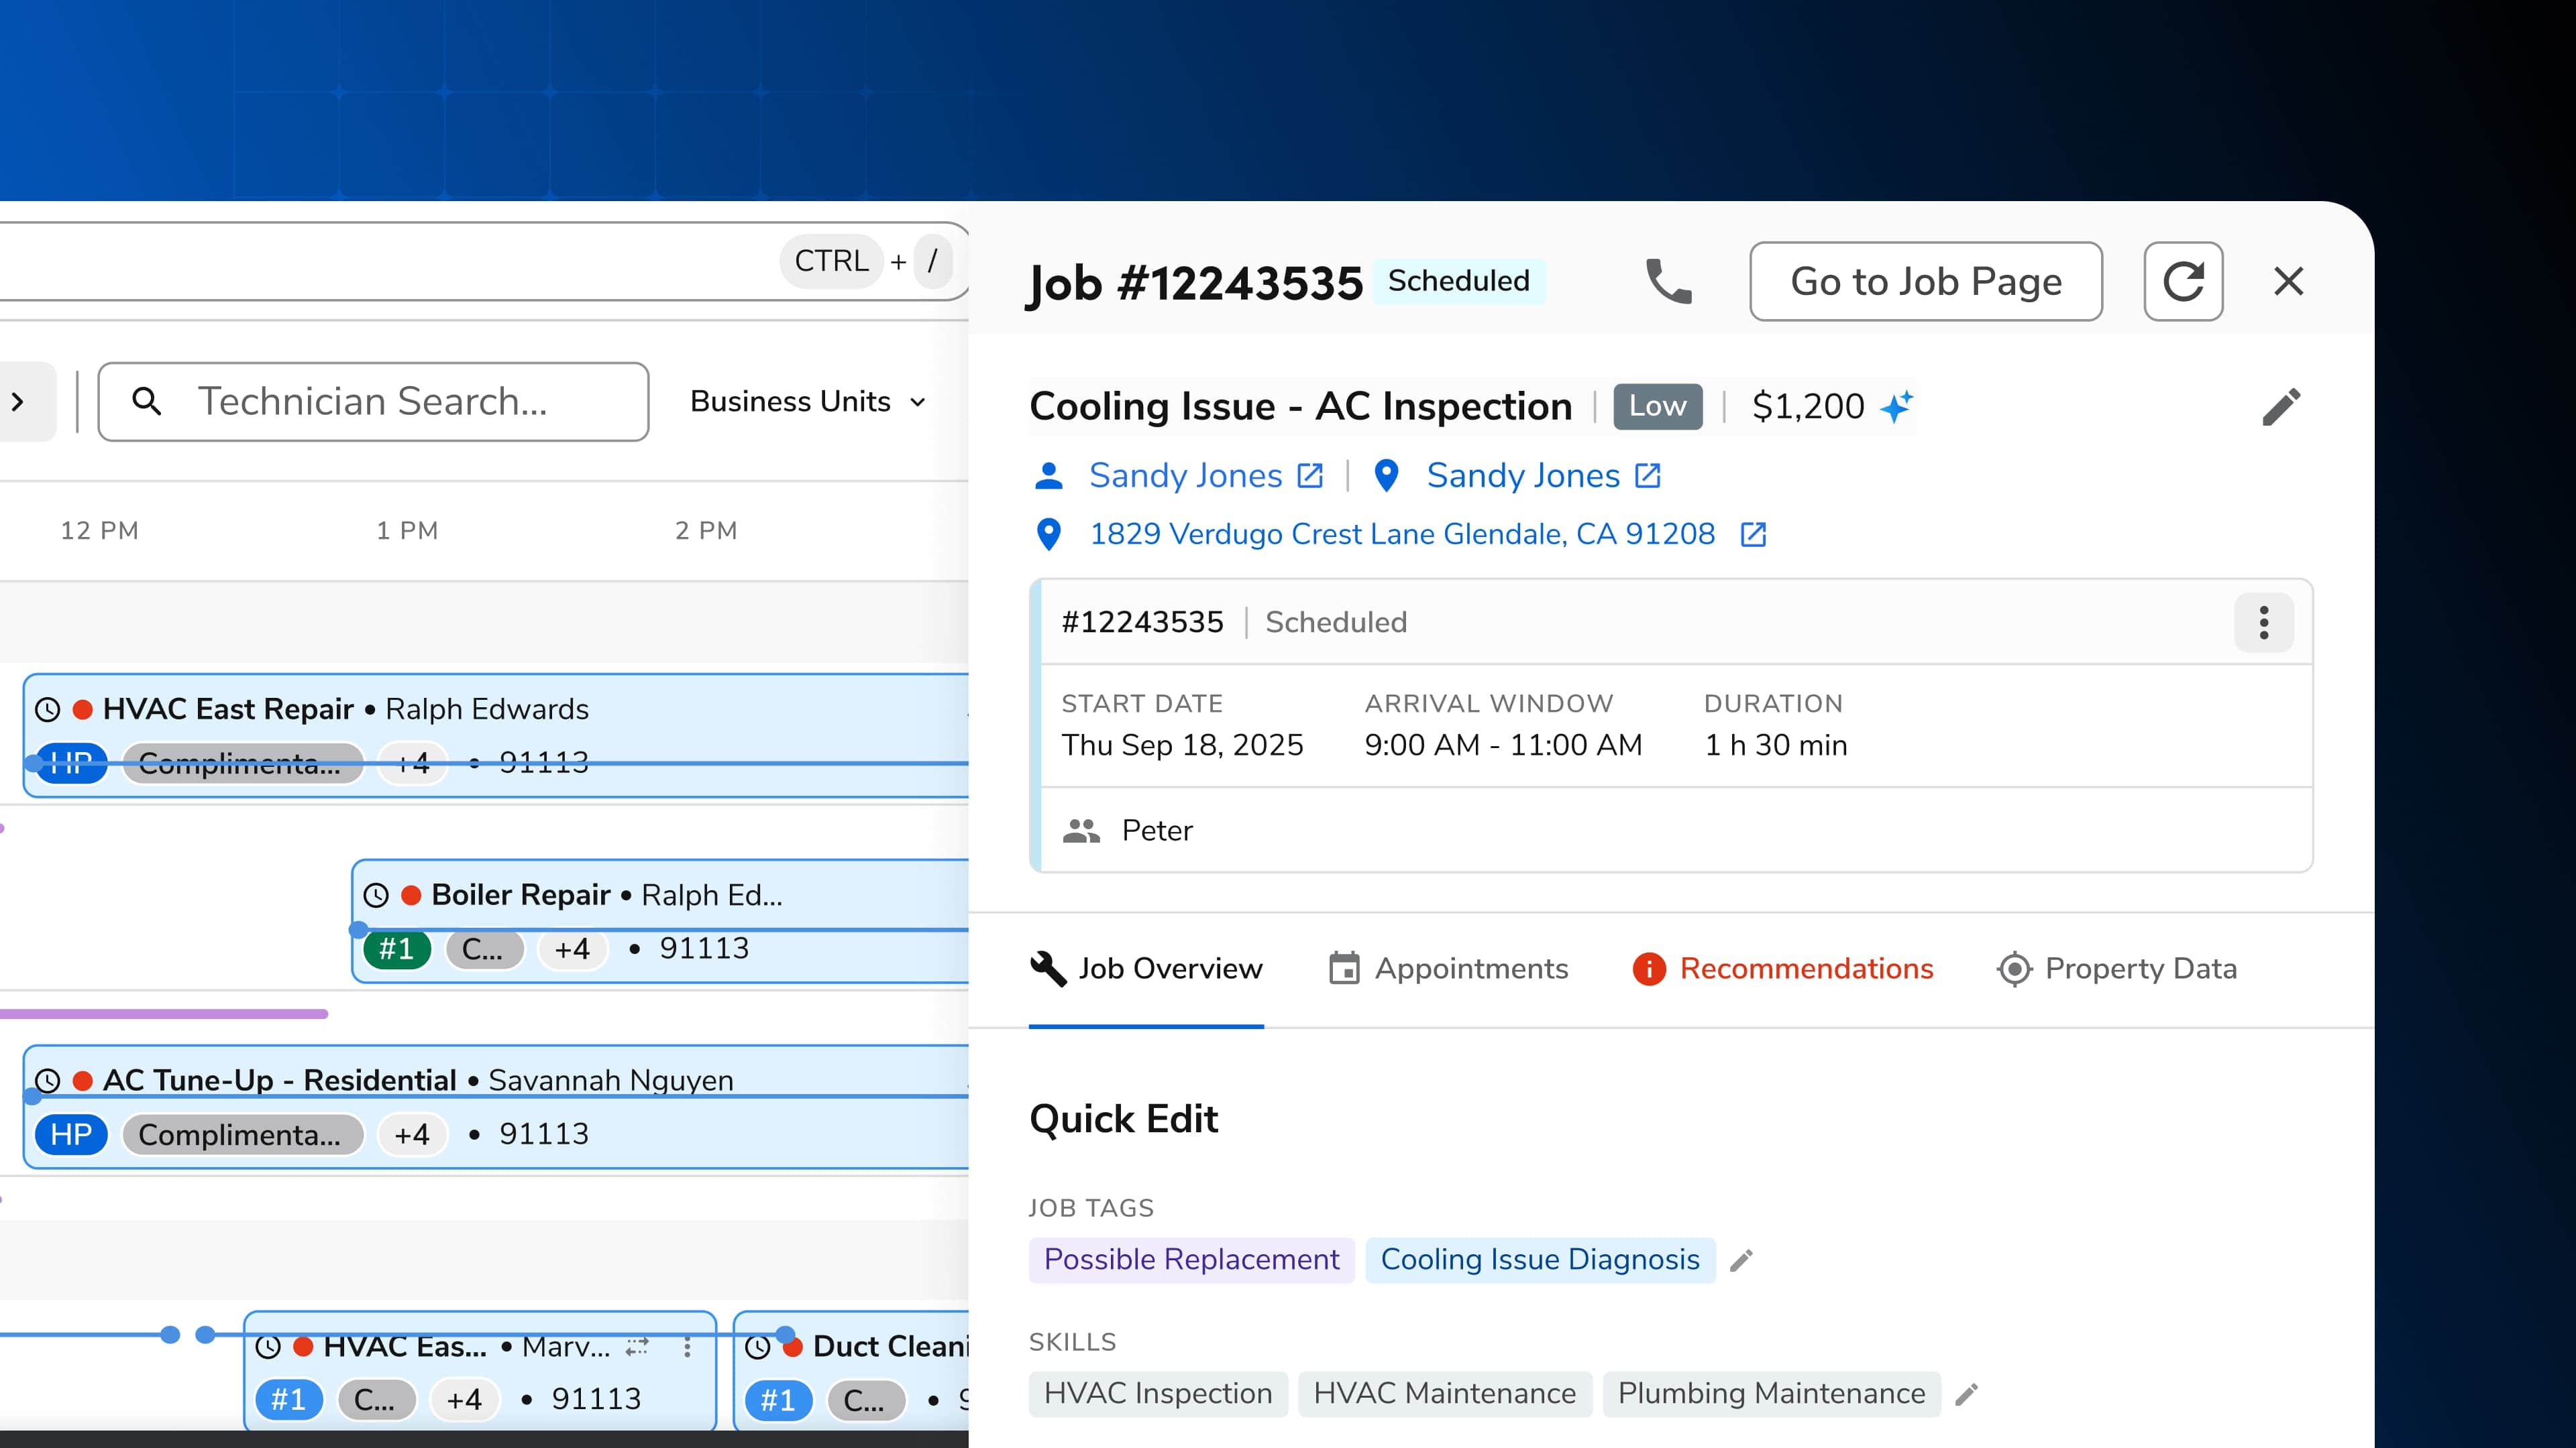Click the Technician Search field
2576x1448 pixels.
[x=373, y=402]
